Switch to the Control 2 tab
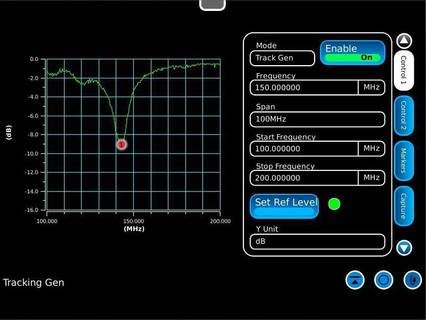 pyautogui.click(x=403, y=116)
